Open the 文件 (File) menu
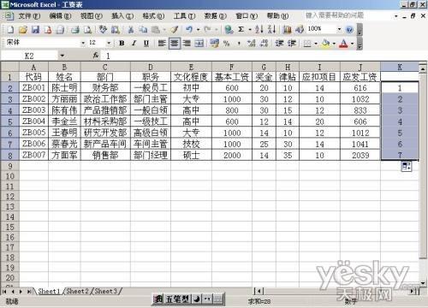428x308 pixels. coord(29,16)
